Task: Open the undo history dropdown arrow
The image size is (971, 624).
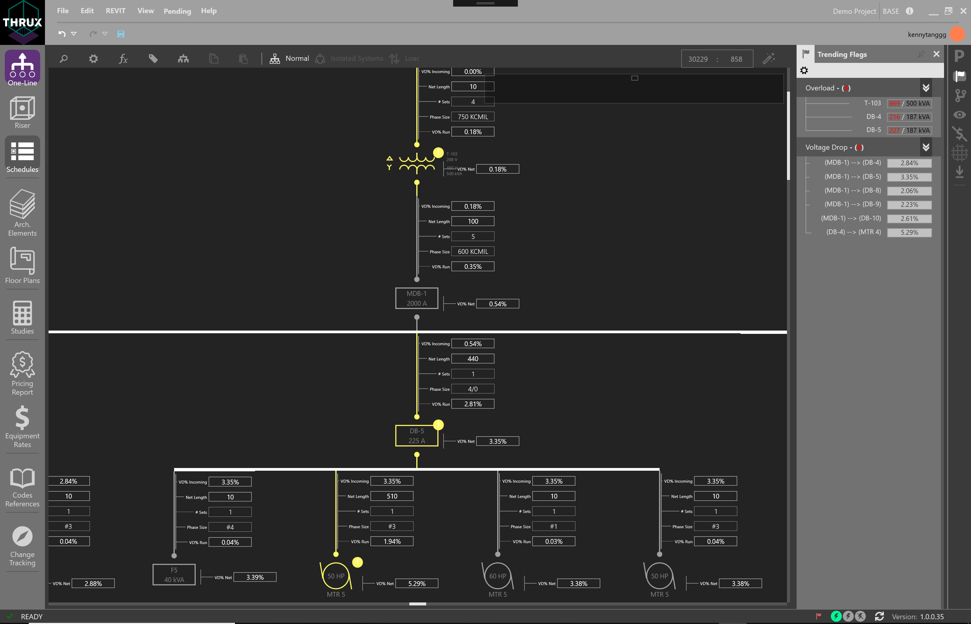Action: click(x=74, y=34)
